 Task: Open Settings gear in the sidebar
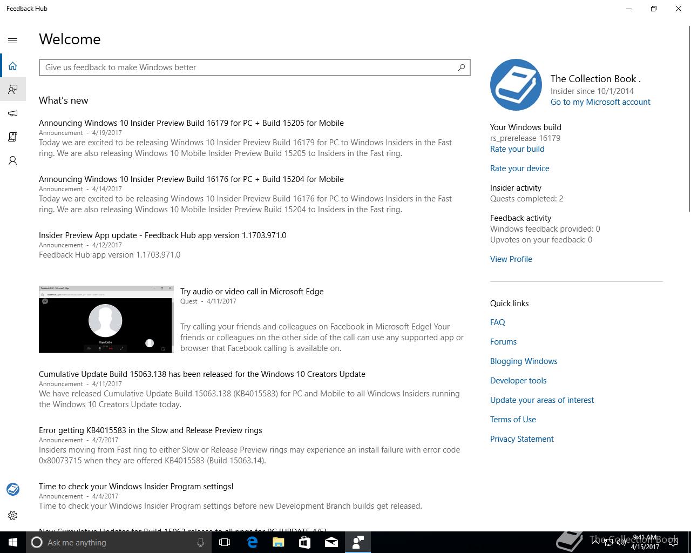tap(13, 515)
